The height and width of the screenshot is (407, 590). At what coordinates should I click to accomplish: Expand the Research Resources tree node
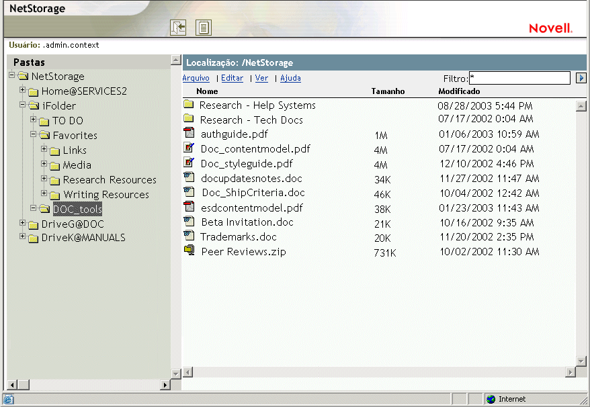[x=44, y=178]
